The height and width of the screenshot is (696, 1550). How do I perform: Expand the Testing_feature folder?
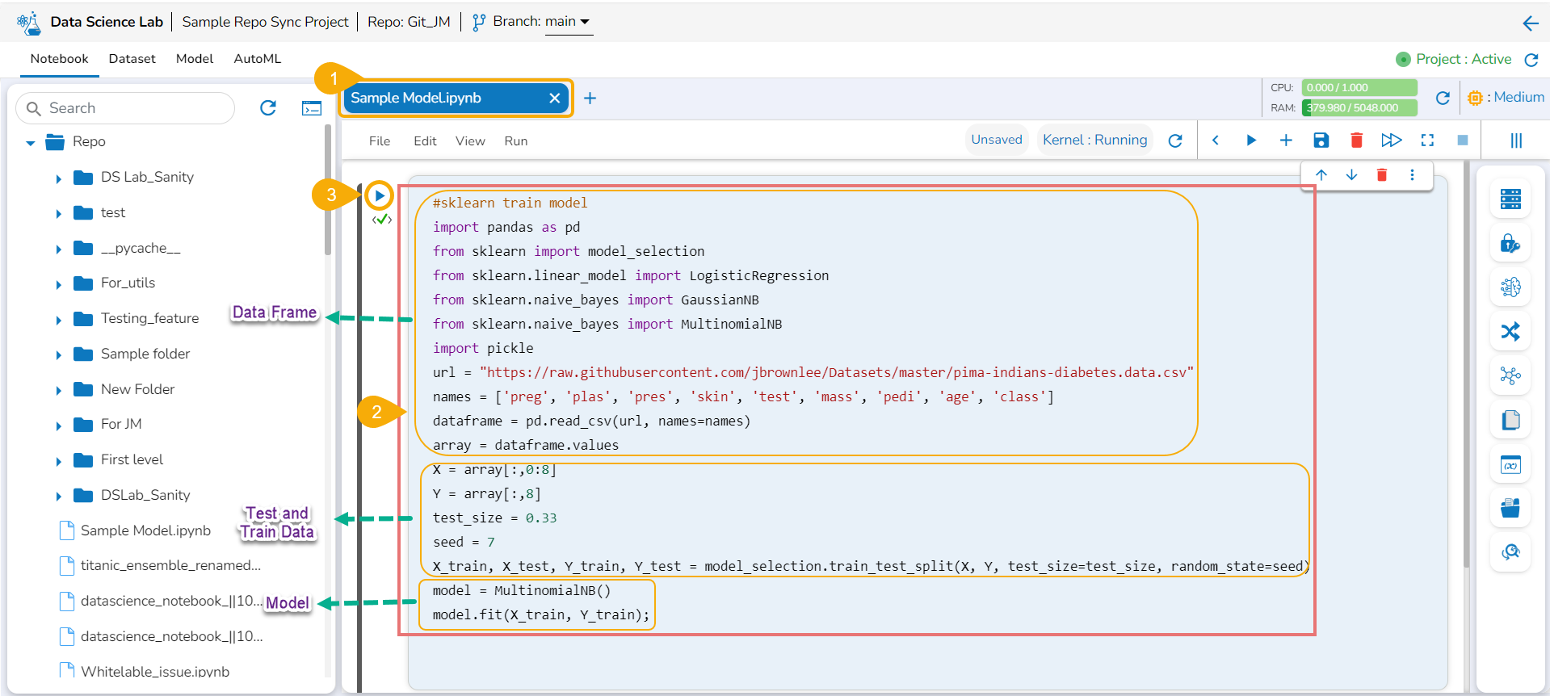(58, 320)
